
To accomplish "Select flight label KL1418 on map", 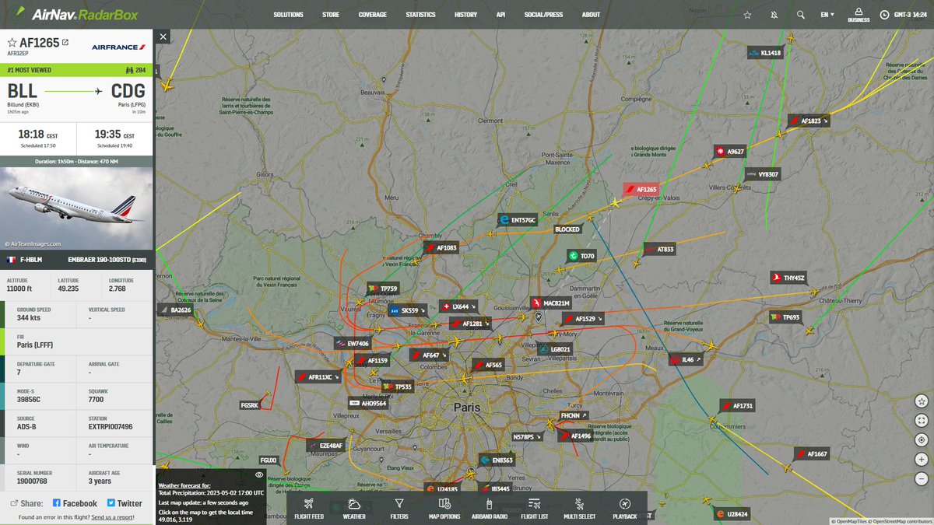I will tap(765, 53).
